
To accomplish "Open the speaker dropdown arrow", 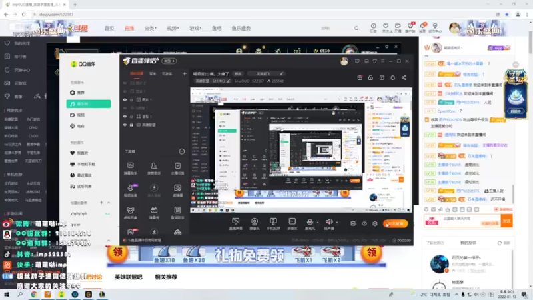I will point(337,223).
